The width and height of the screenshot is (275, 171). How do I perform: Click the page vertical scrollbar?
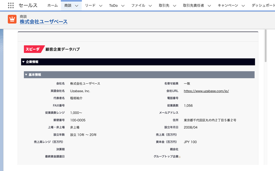[266, 46]
